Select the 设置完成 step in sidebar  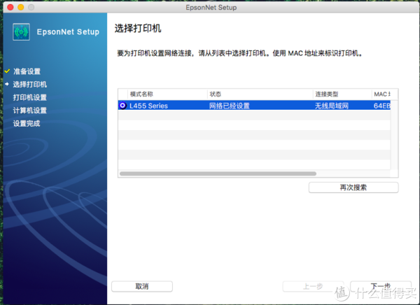(x=27, y=123)
